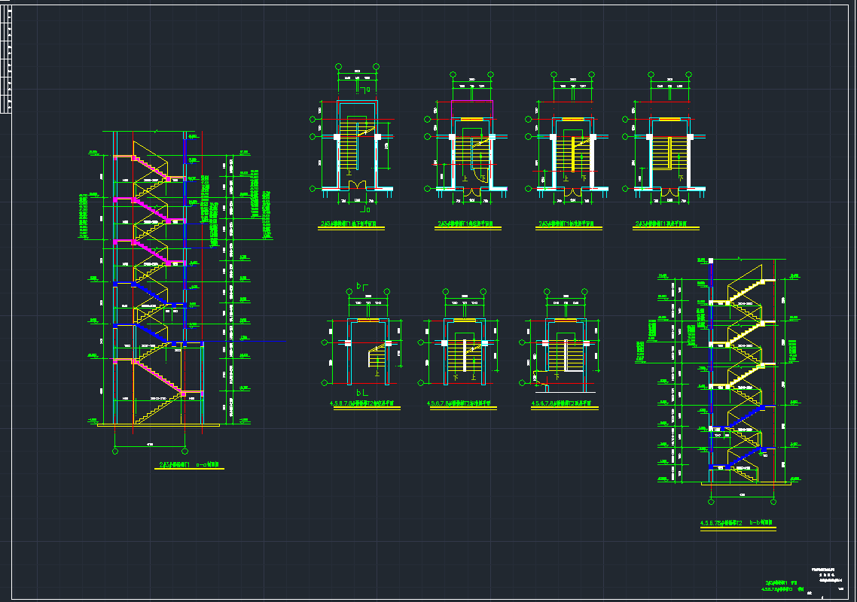
Task: Select the 'a' section mark below the T1 plan
Action: coord(365,208)
